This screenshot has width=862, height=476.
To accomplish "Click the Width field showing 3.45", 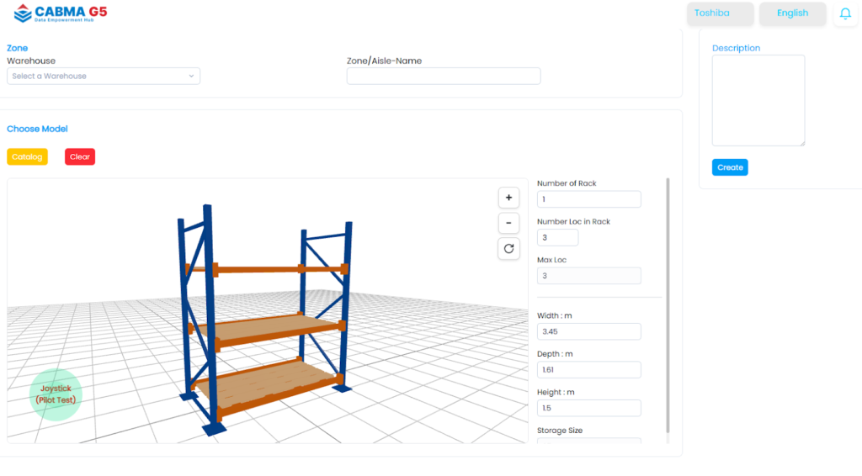I will (x=588, y=331).
